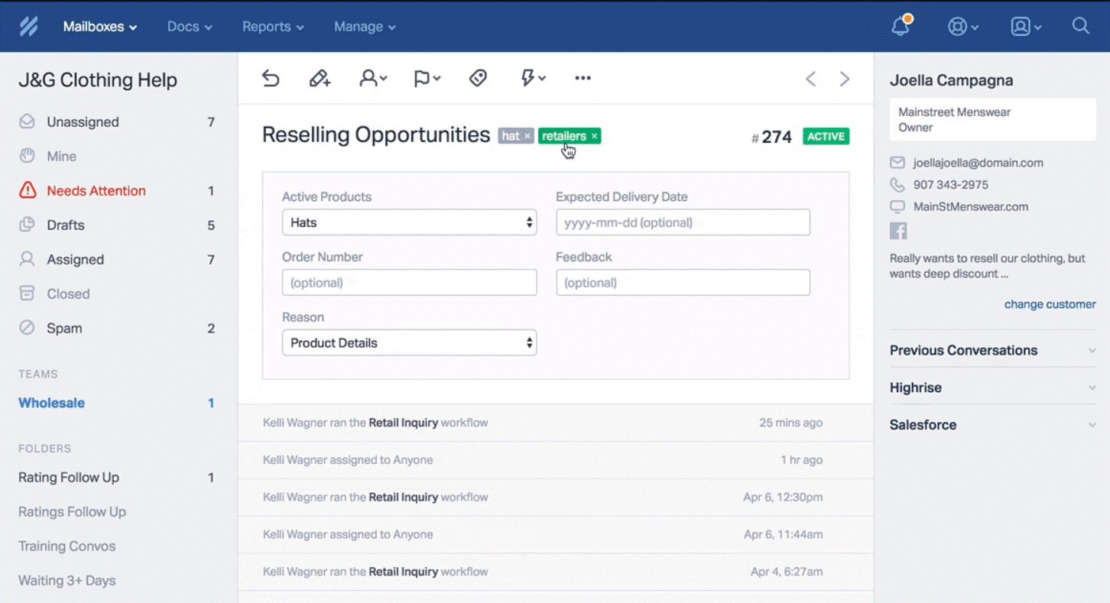Select the reply arrow icon in the conversation toolbar
The image size is (1110, 603).
(x=271, y=77)
